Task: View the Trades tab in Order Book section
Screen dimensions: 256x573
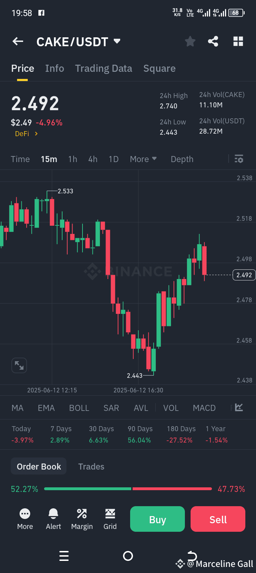Action: (x=91, y=466)
